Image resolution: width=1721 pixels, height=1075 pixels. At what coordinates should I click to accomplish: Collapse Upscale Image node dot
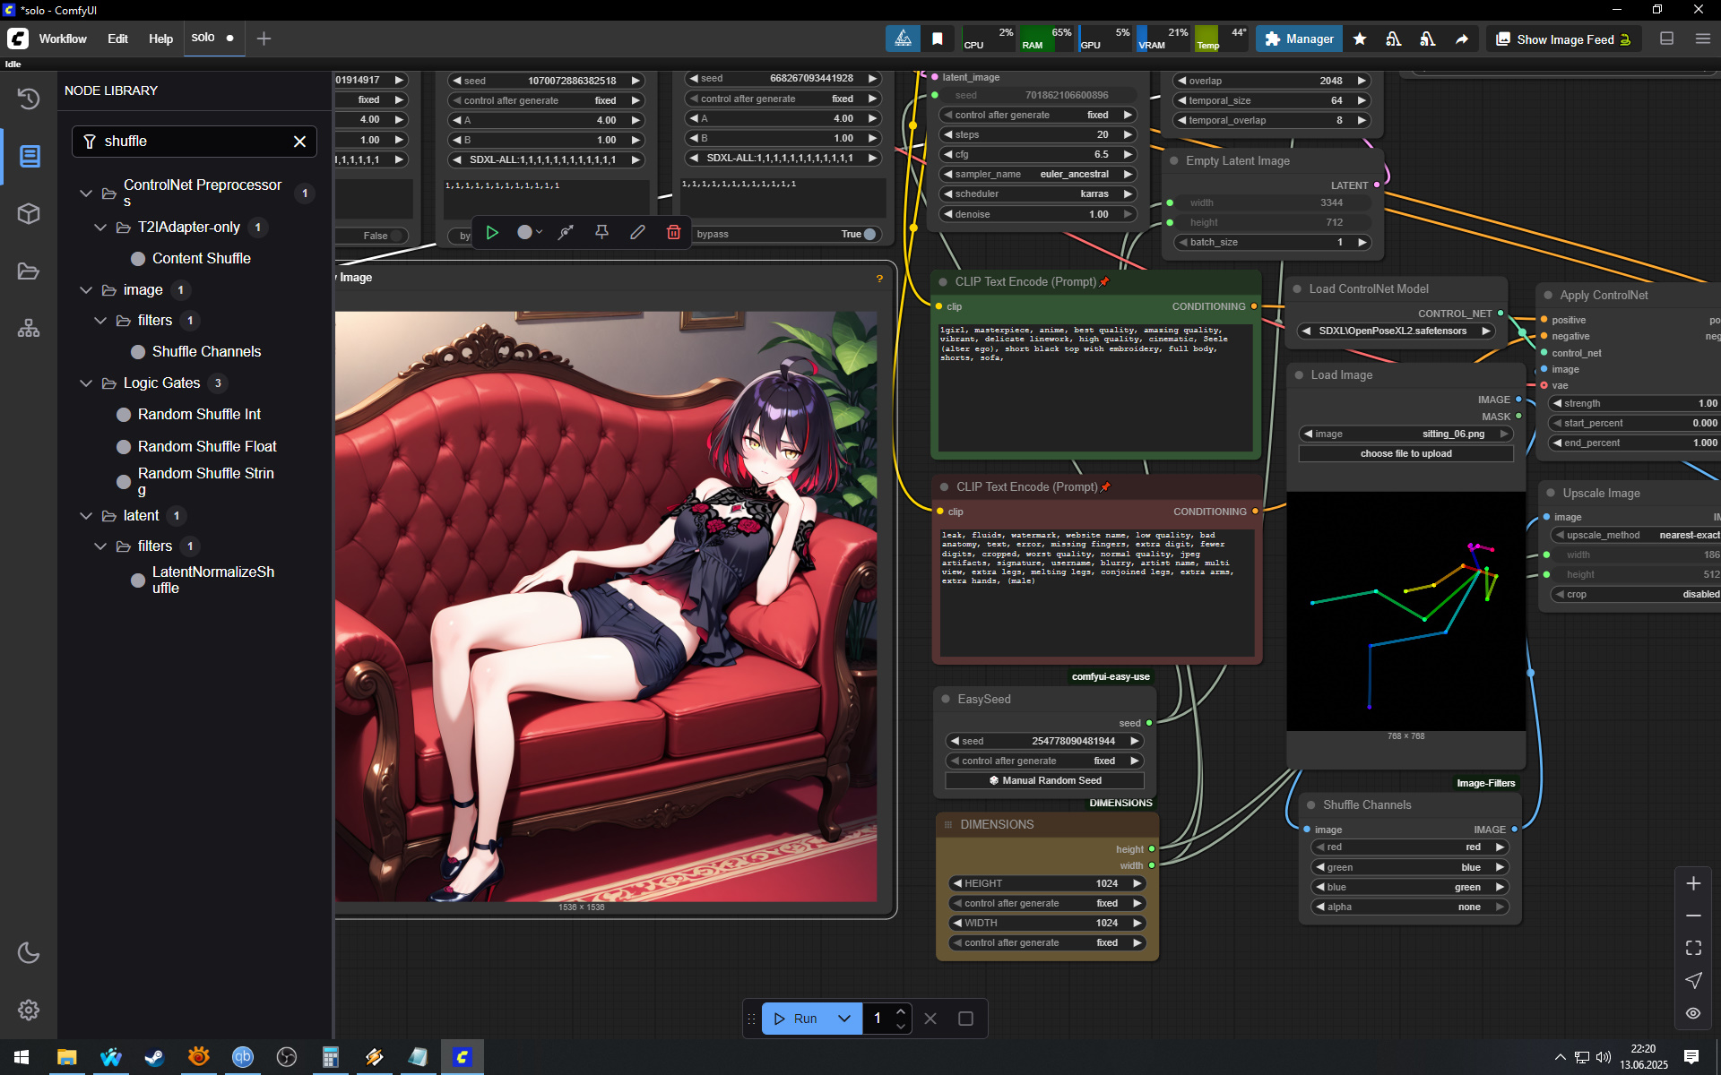tap(1551, 493)
